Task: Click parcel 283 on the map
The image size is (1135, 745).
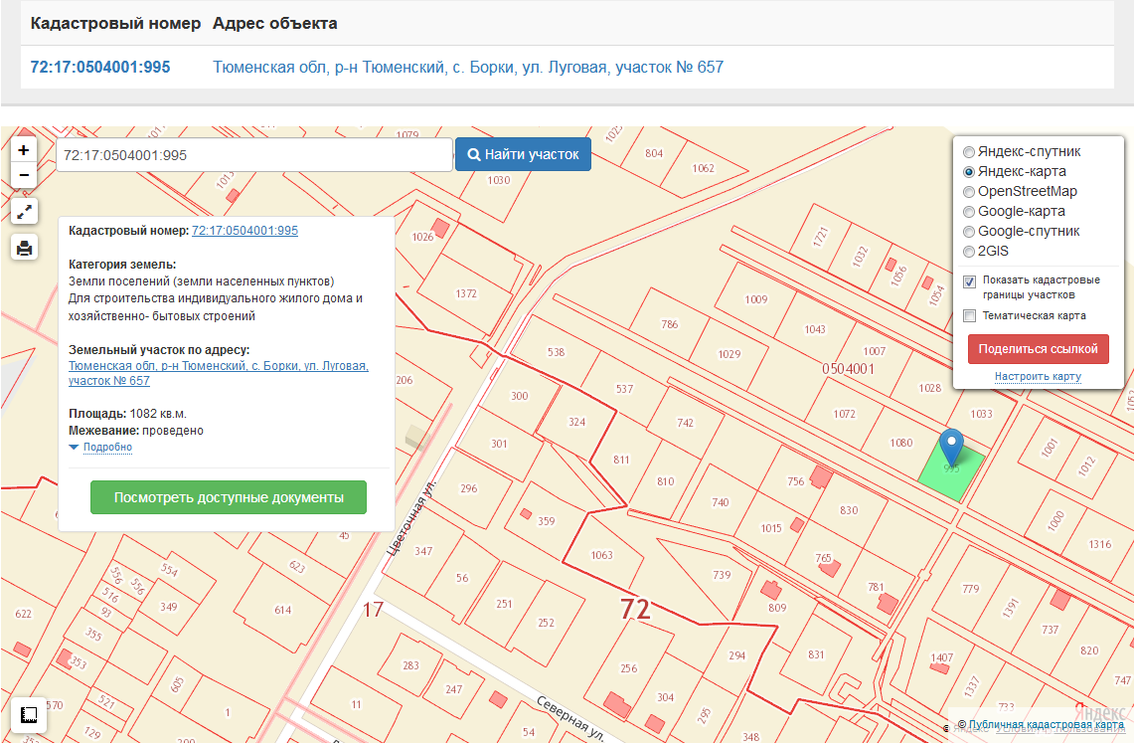Action: pyautogui.click(x=410, y=665)
